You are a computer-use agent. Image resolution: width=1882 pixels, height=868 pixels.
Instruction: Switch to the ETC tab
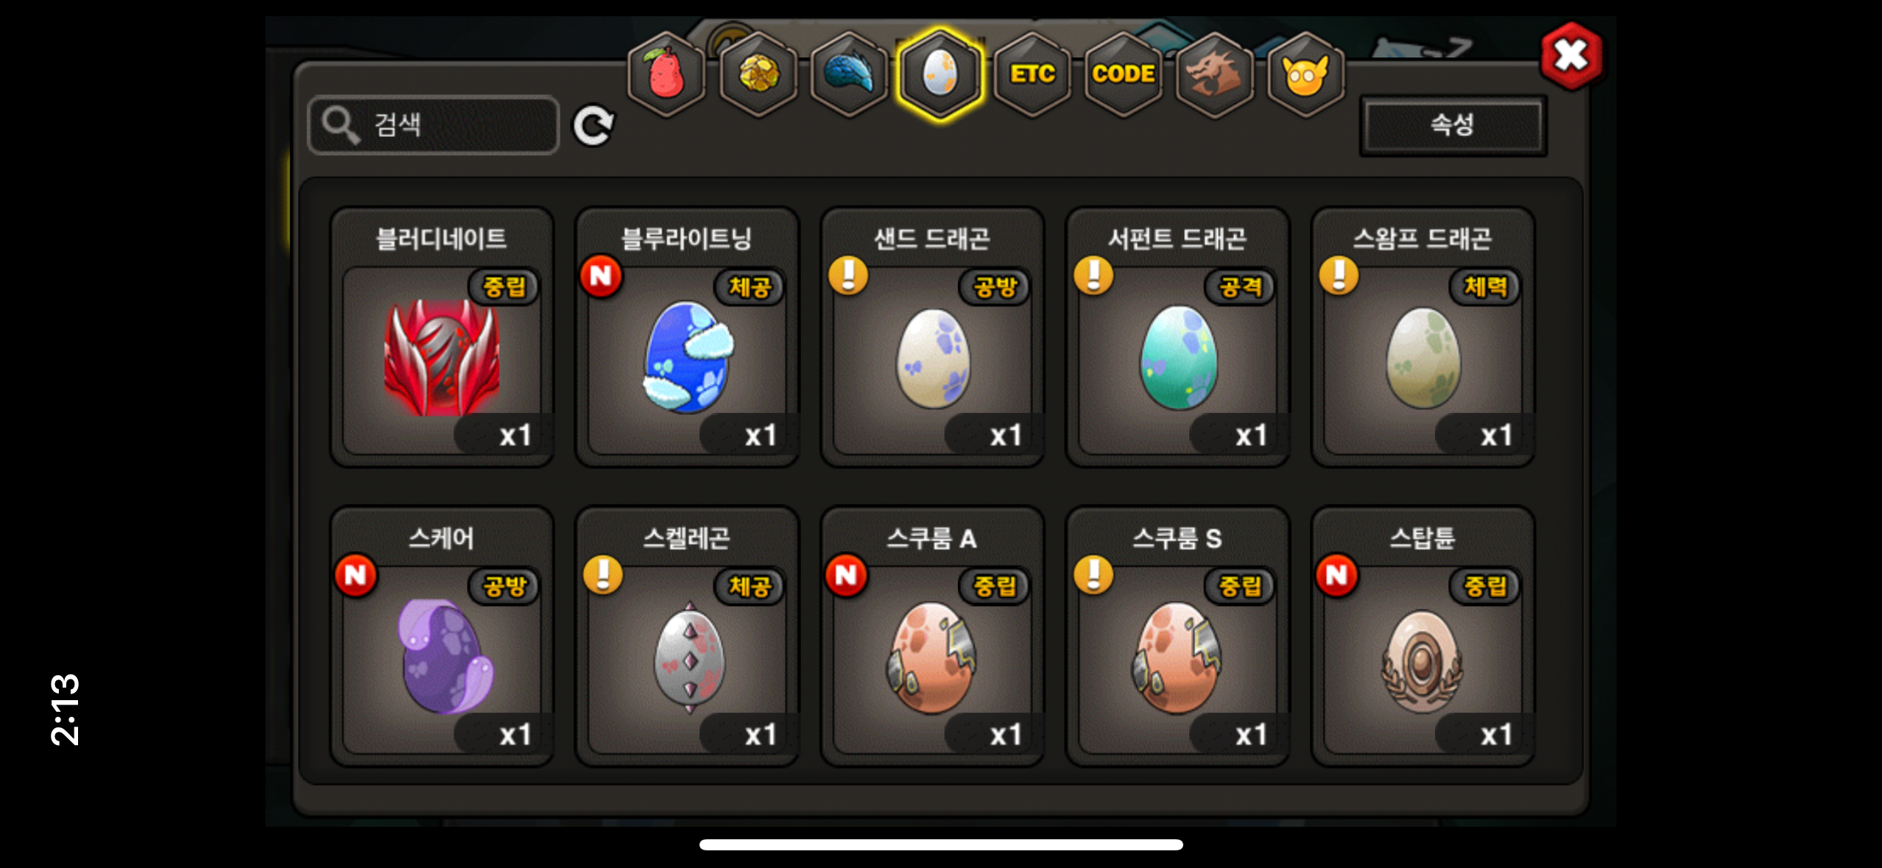click(1032, 74)
